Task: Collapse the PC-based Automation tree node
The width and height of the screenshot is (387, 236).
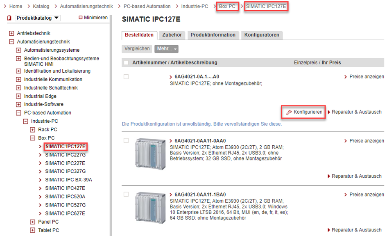Action: [18, 113]
